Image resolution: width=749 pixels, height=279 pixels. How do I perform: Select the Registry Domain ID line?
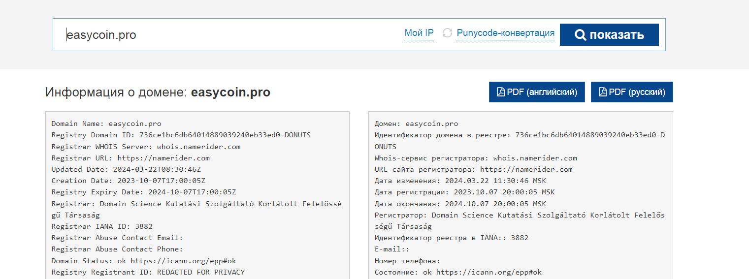(x=181, y=135)
